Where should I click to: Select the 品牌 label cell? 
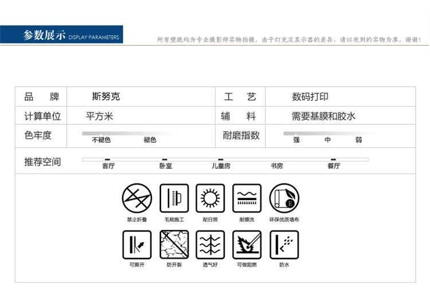[x=41, y=97]
